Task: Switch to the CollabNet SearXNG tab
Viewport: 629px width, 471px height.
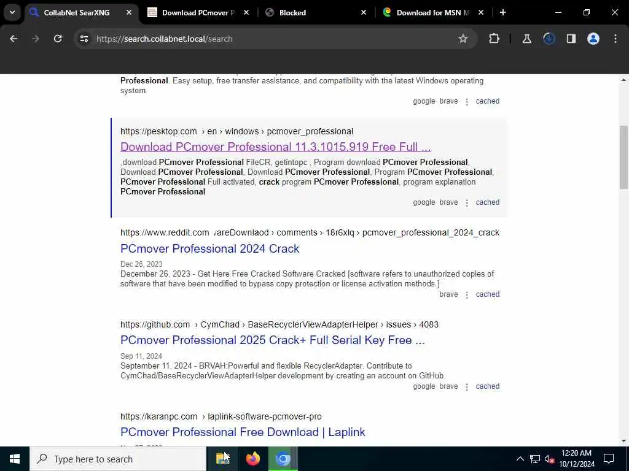Action: click(x=76, y=13)
